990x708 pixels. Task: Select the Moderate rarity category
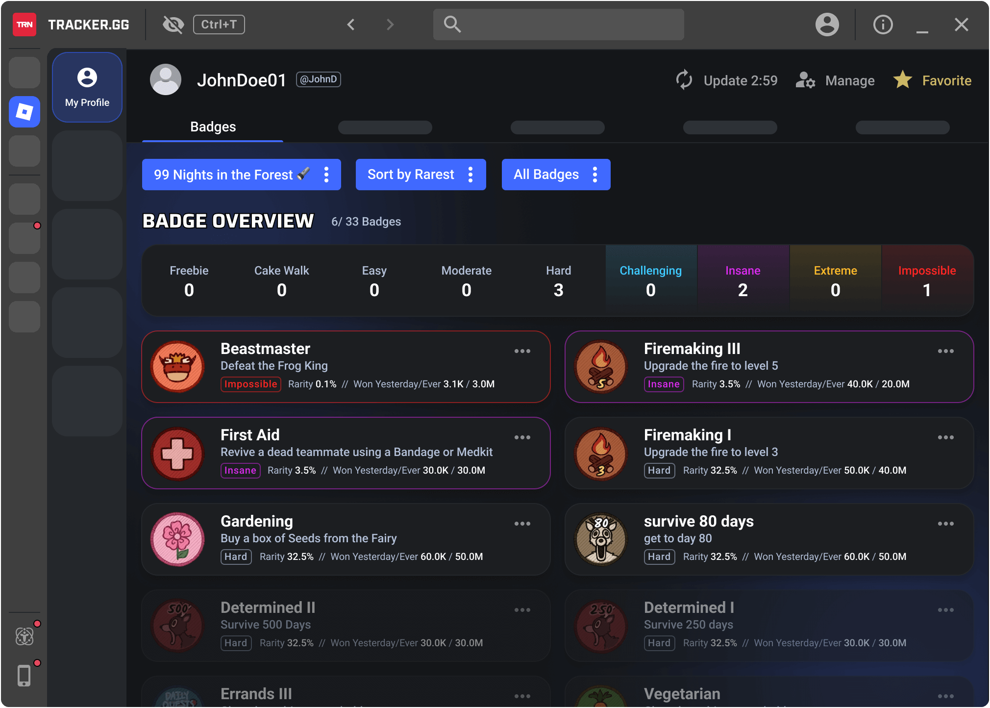467,281
